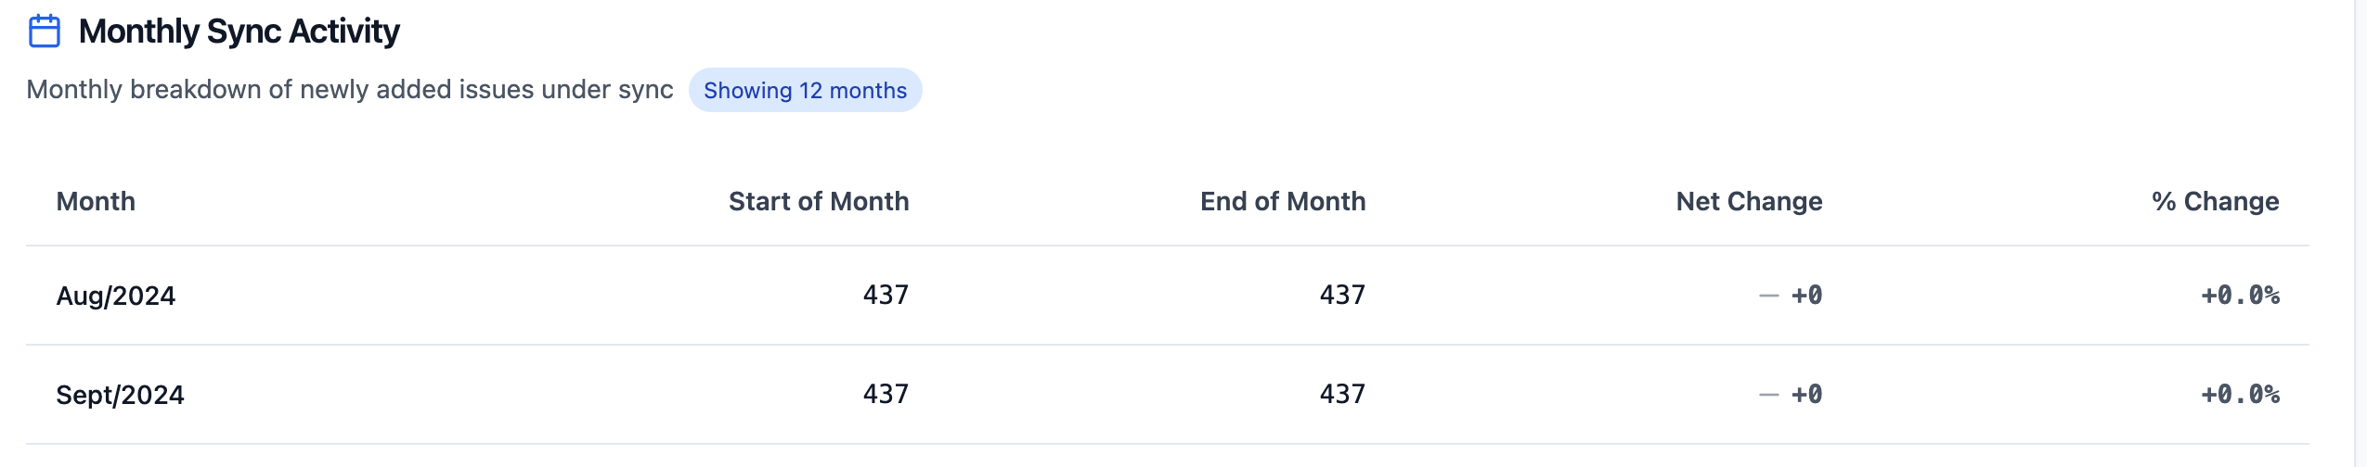Click the dash icon in Sept/2024 Net Change
The image size is (2367, 467).
coord(1768,395)
